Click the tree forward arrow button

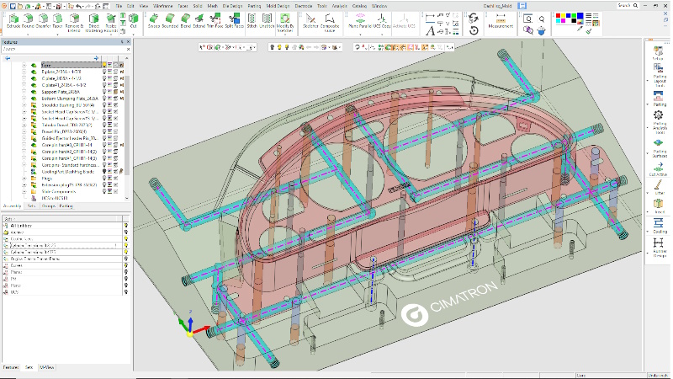click(x=96, y=58)
